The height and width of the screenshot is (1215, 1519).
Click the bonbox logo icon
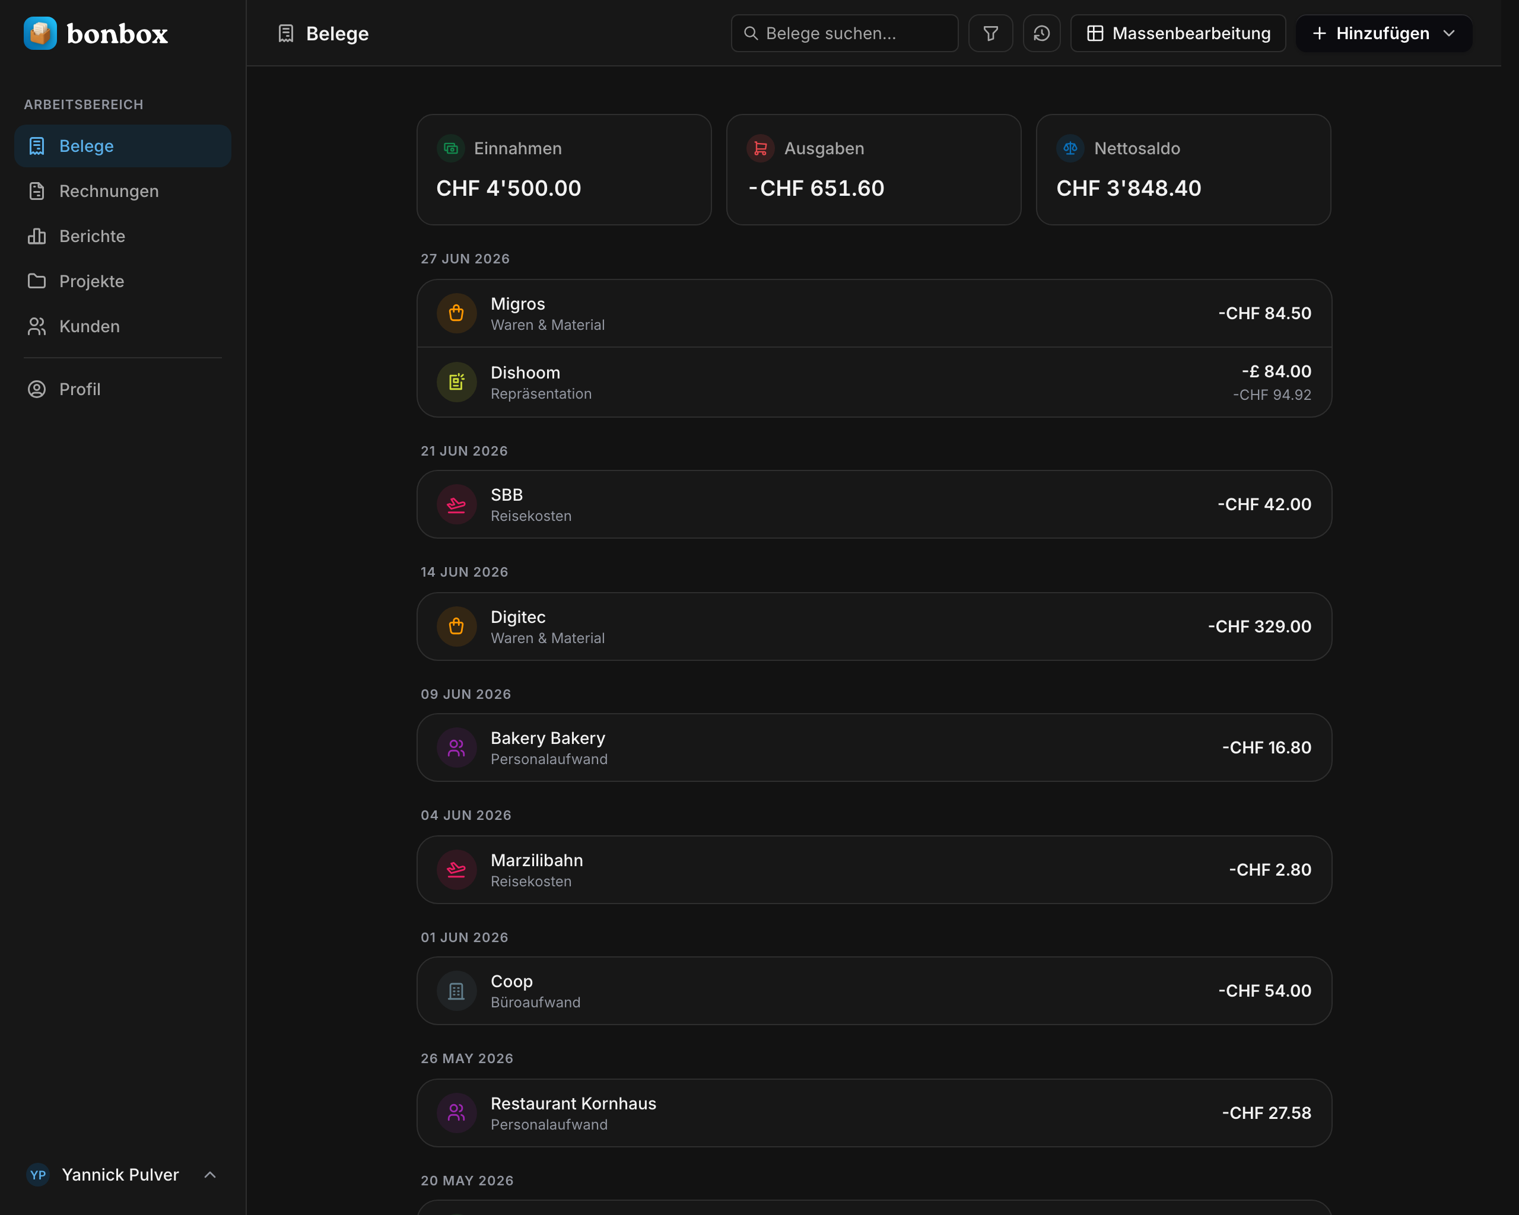tap(40, 33)
